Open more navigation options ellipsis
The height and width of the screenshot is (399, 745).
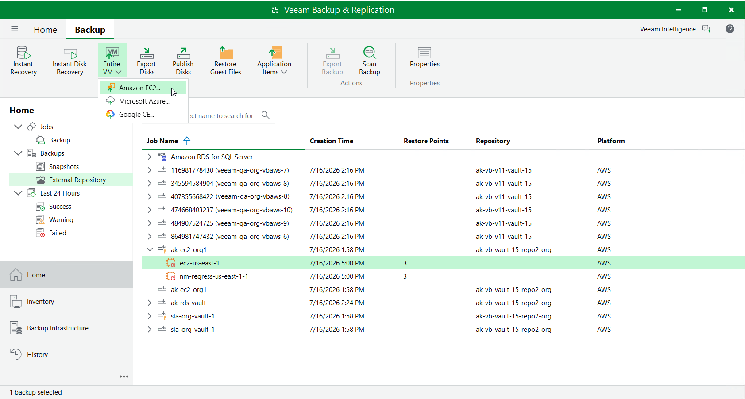[124, 376]
